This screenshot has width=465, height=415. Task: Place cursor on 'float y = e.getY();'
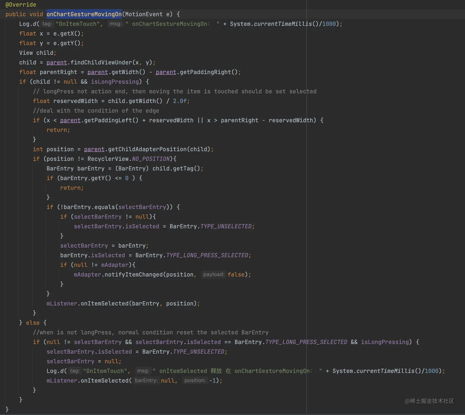point(51,43)
